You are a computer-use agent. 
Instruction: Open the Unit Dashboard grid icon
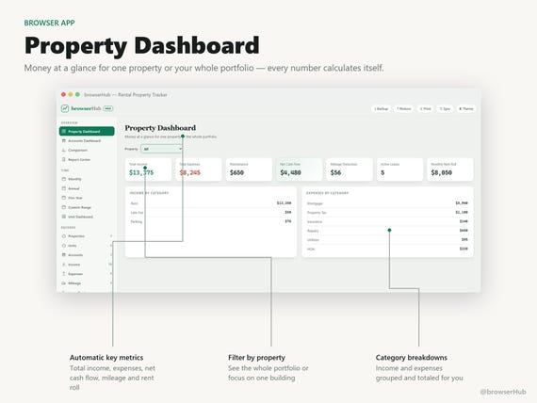point(64,217)
